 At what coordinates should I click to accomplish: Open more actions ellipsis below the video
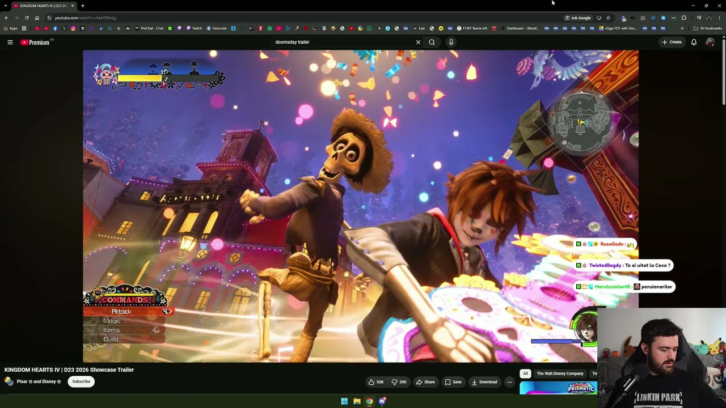point(509,382)
